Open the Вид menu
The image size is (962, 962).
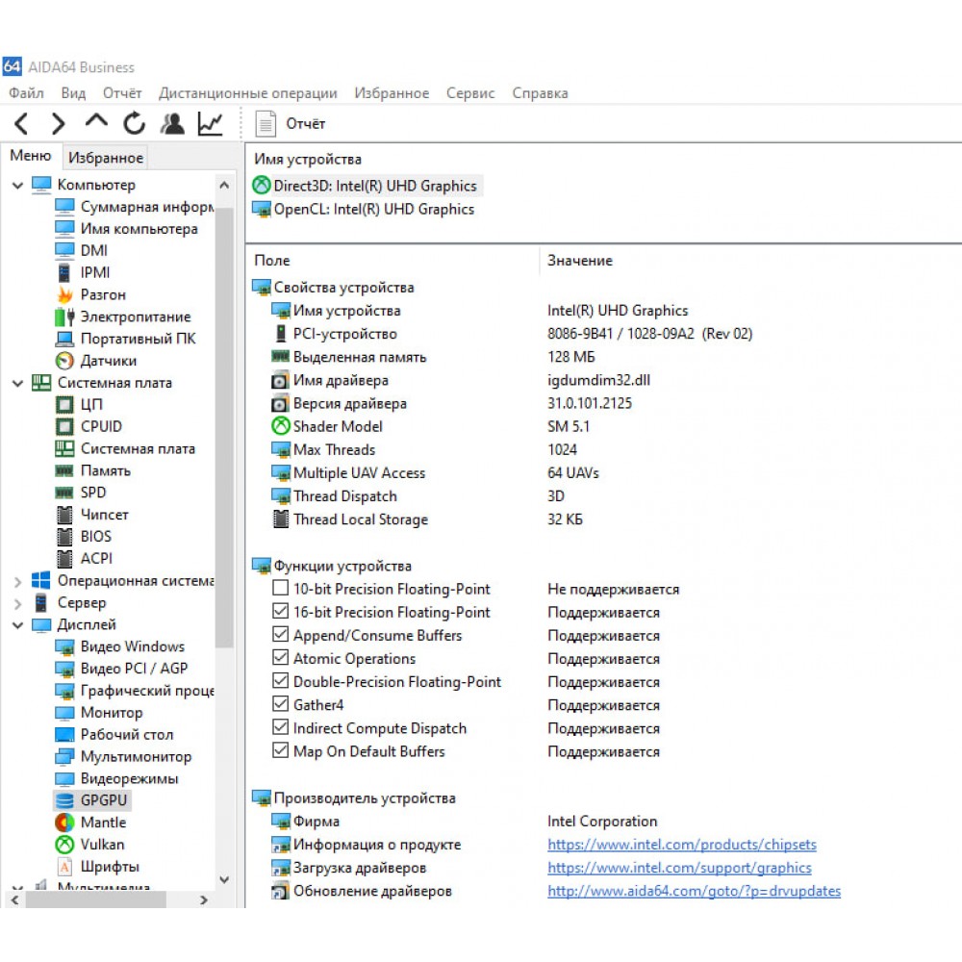[73, 93]
